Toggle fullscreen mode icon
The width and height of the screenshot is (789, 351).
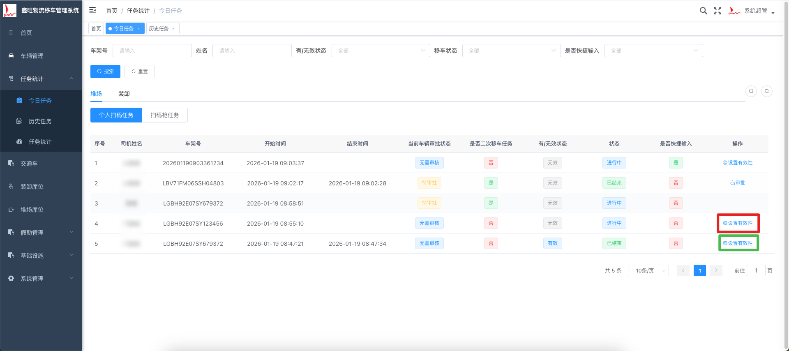pos(717,11)
